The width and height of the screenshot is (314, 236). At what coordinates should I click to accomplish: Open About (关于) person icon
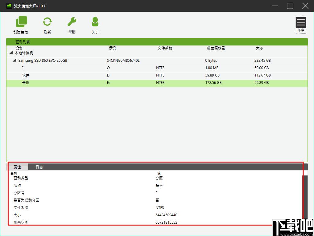coord(95,22)
